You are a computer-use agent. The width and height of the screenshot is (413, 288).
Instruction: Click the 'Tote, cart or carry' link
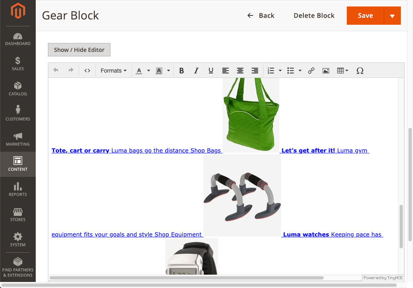pos(80,150)
